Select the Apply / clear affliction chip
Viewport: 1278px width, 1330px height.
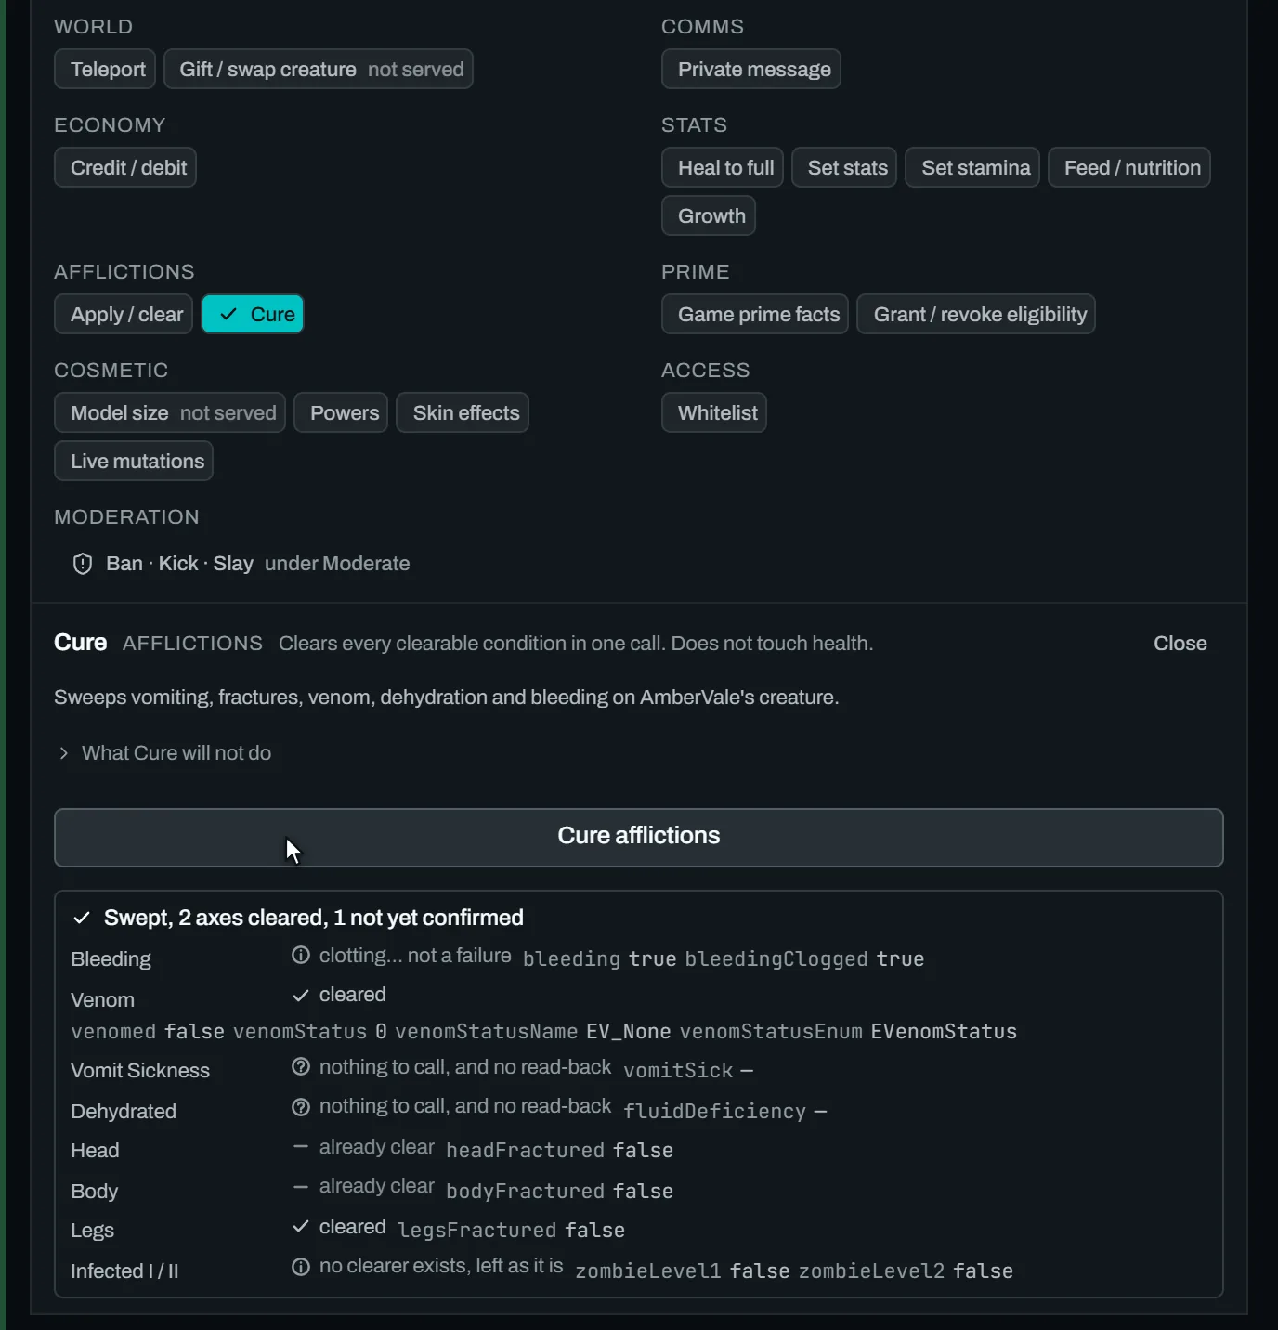coord(124,314)
